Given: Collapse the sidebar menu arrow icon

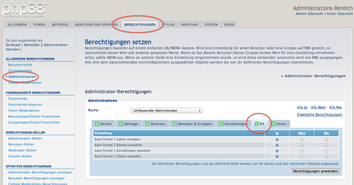Looking at the screenshot, I should (x=72, y=42).
